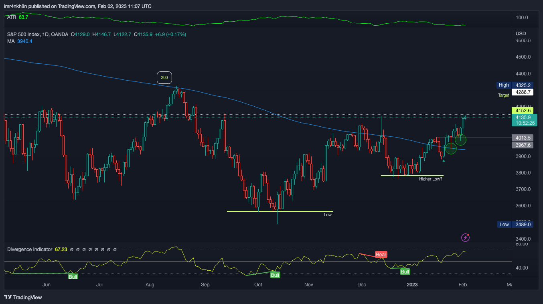The width and height of the screenshot is (543, 304).
Task: Click 3400.0 on the price axis
Action: (x=523, y=239)
